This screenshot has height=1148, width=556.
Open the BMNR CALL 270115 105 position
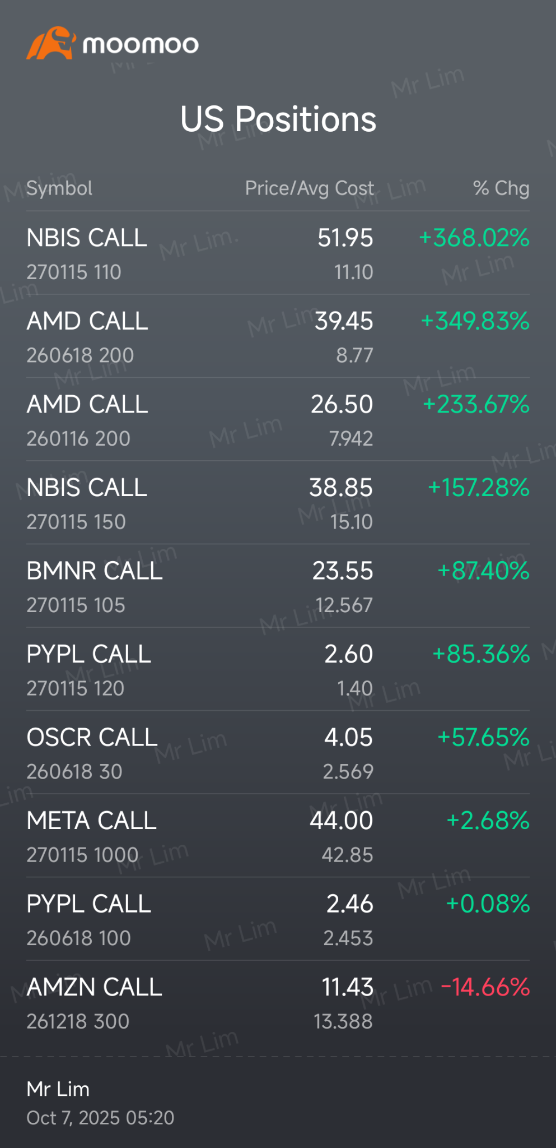point(94,586)
